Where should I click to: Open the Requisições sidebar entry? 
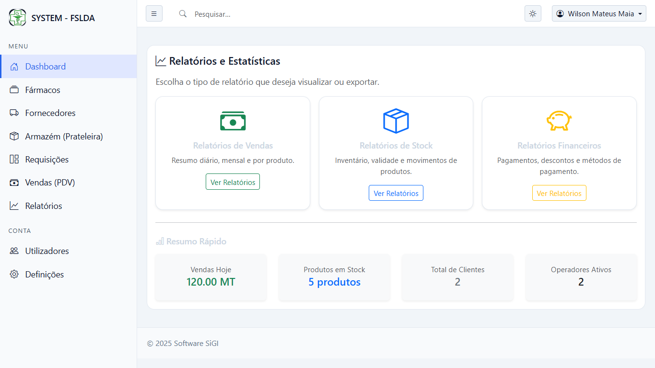[47, 160]
